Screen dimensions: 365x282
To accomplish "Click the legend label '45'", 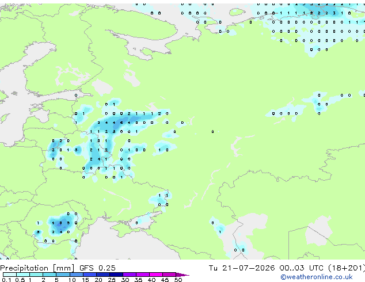I will pyautogui.click(x=165, y=280).
